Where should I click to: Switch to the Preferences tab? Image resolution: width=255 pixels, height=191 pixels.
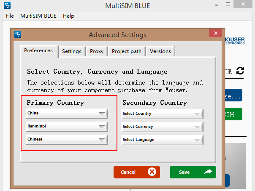click(38, 50)
